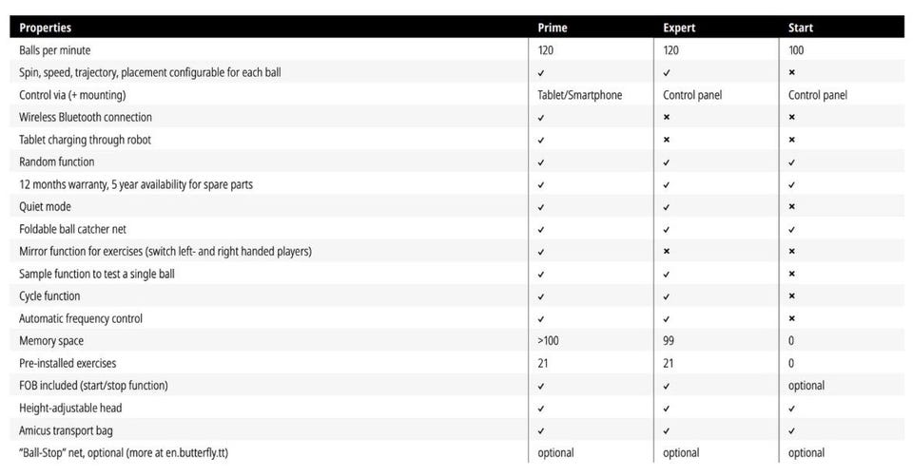Image resolution: width=913 pixels, height=476 pixels.
Task: Click the Start checkmark for Height-adjustable head
Action: click(x=791, y=409)
